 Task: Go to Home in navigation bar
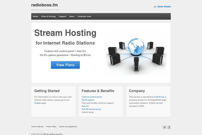pyautogui.click(x=35, y=17)
